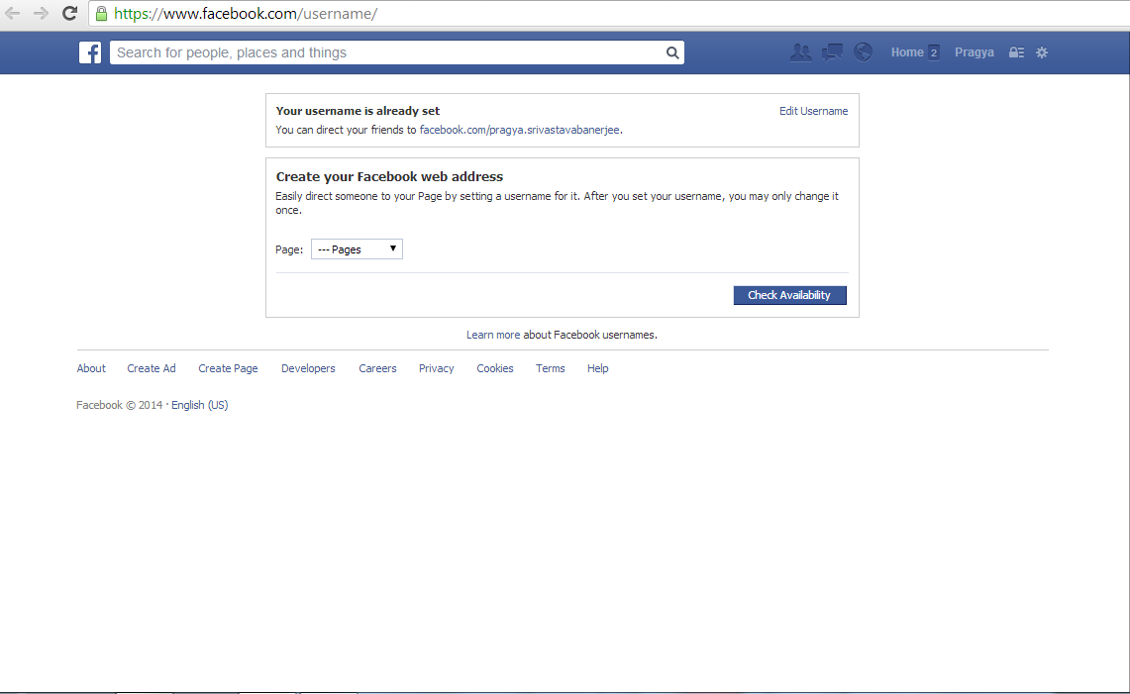Open the privacy shortcuts lock icon
This screenshot has width=1130, height=694.
pyautogui.click(x=1016, y=51)
